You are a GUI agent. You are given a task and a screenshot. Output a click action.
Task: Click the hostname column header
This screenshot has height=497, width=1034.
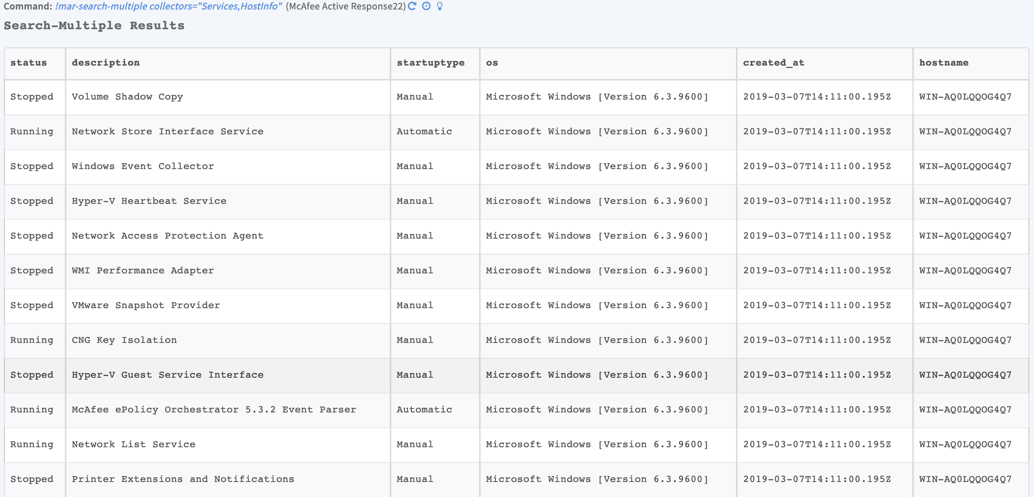(943, 63)
